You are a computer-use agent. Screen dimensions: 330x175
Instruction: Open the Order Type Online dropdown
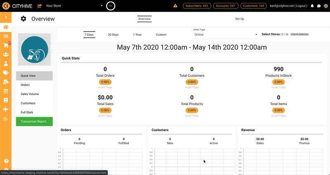[x=226, y=35]
